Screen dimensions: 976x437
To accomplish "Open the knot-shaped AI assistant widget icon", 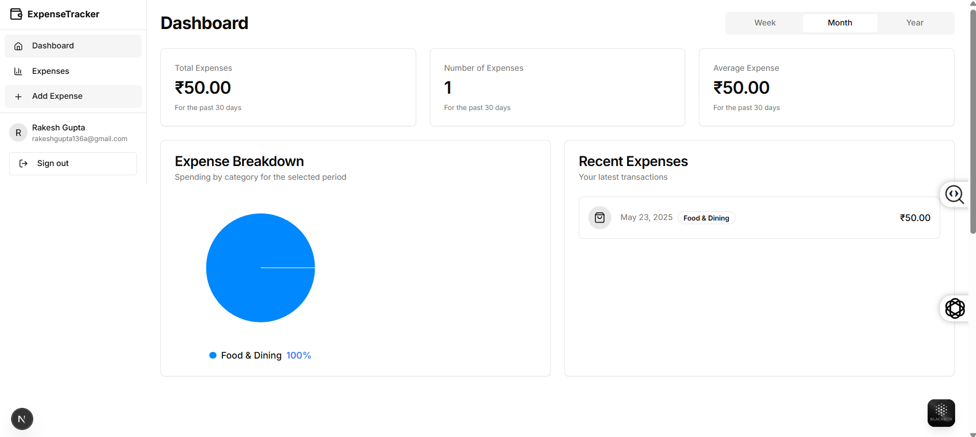I will (x=955, y=309).
